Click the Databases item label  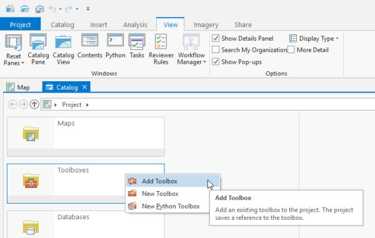coord(73,217)
